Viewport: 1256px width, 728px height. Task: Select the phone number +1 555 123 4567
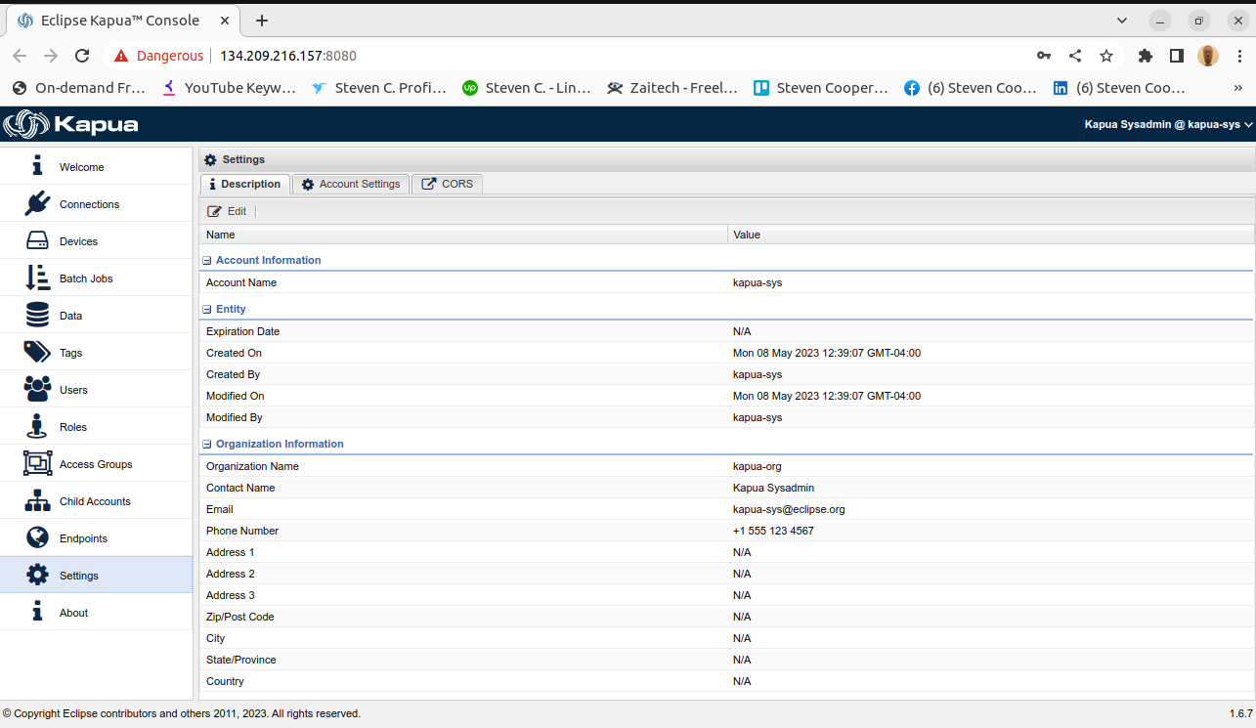773,531
